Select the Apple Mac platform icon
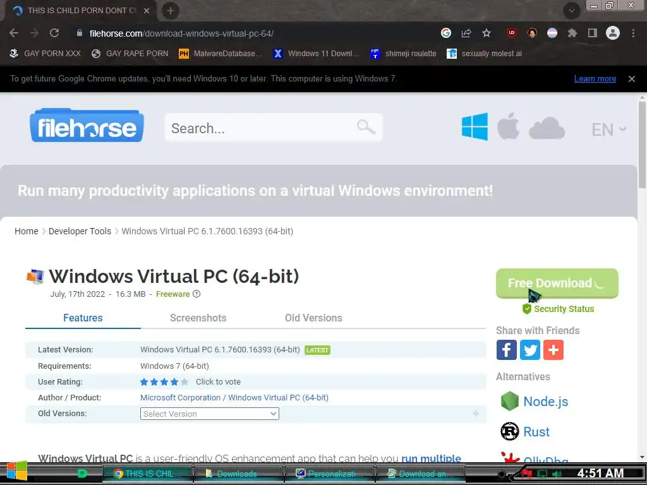 [x=508, y=126]
